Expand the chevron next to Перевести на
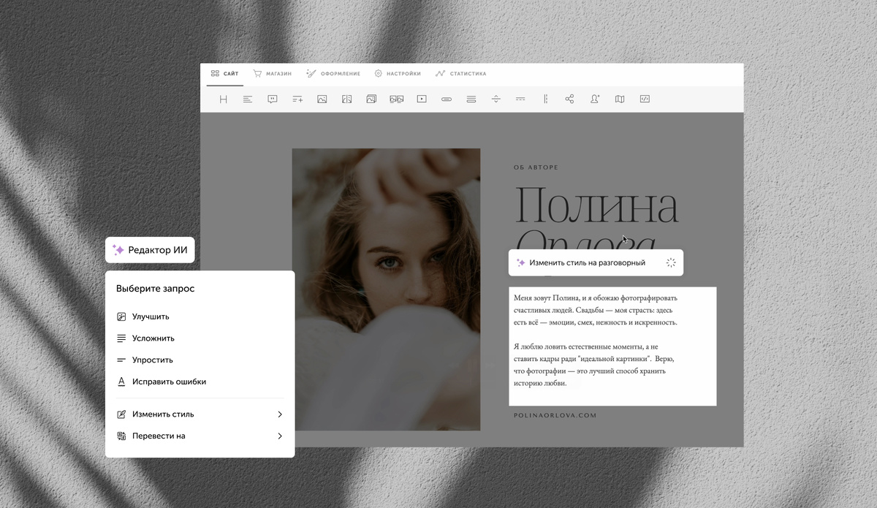 click(x=280, y=436)
